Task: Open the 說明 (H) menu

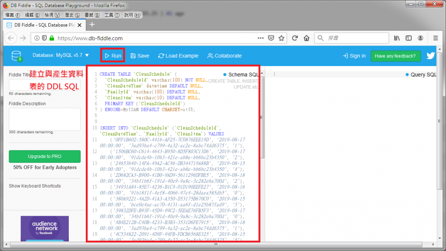Action: pyautogui.click(x=132, y=15)
